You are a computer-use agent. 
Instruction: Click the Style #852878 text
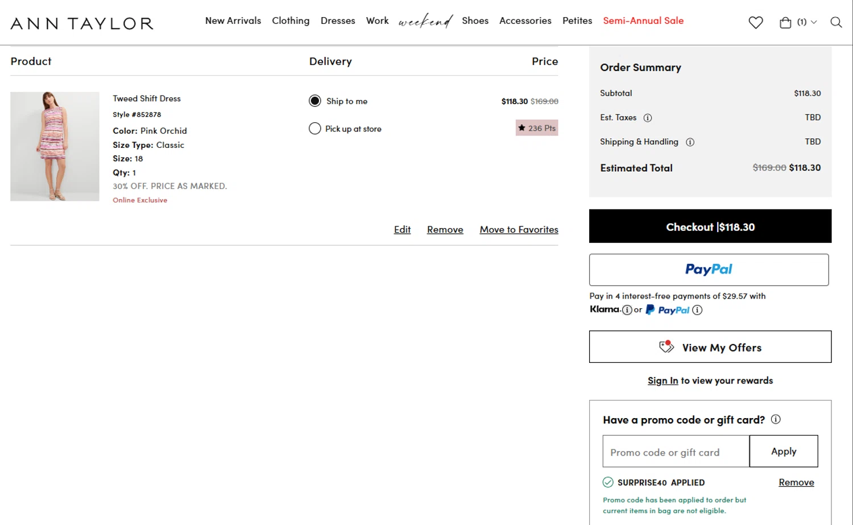137,114
